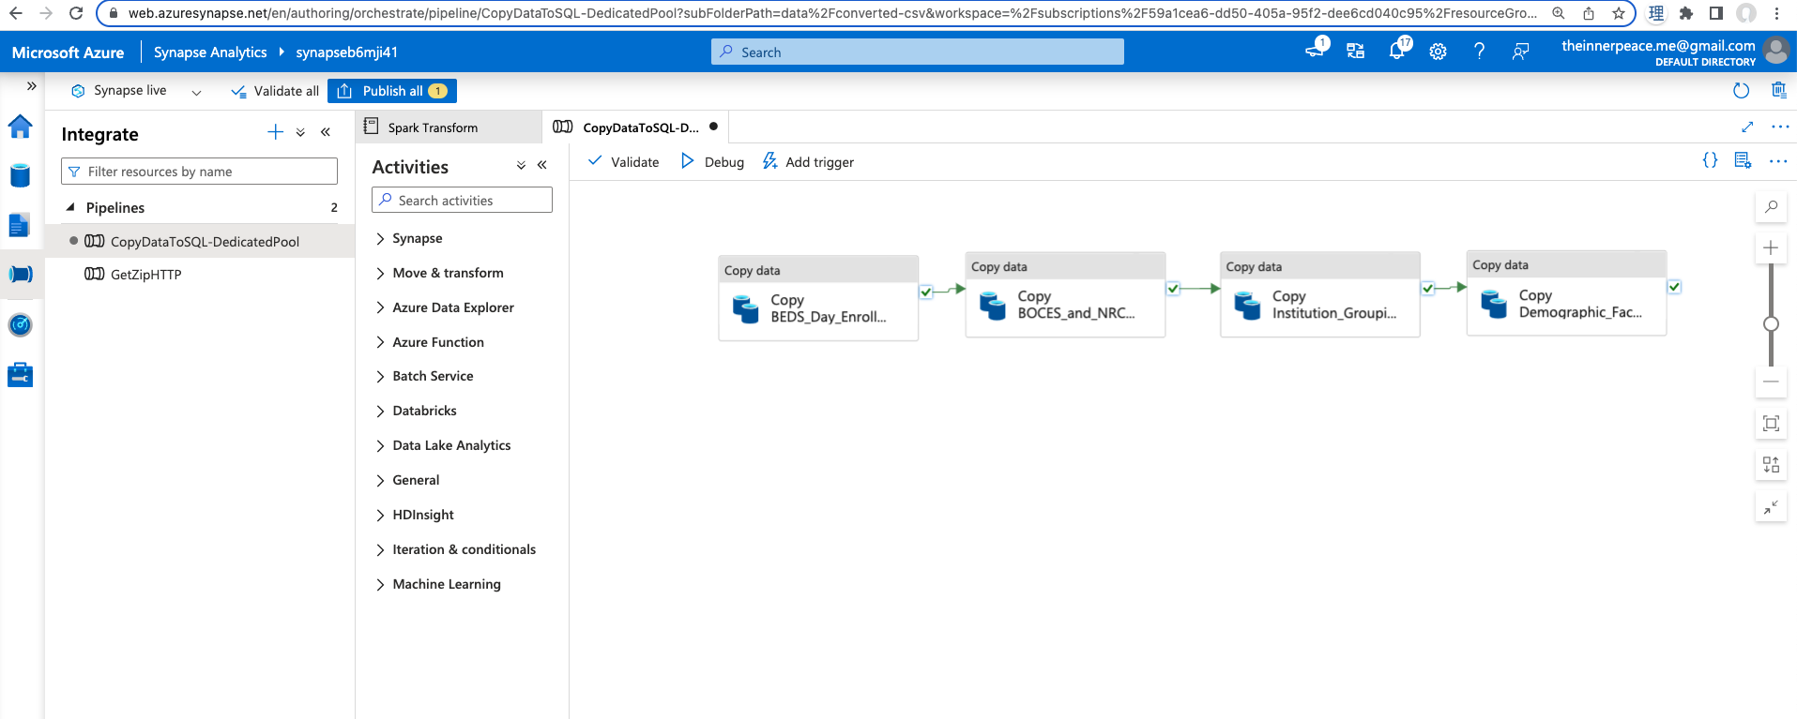Click the refresh icon in top toolbar
This screenshot has height=719, width=1797.
click(1741, 91)
